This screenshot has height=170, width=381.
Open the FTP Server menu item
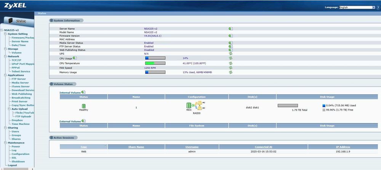19,79
